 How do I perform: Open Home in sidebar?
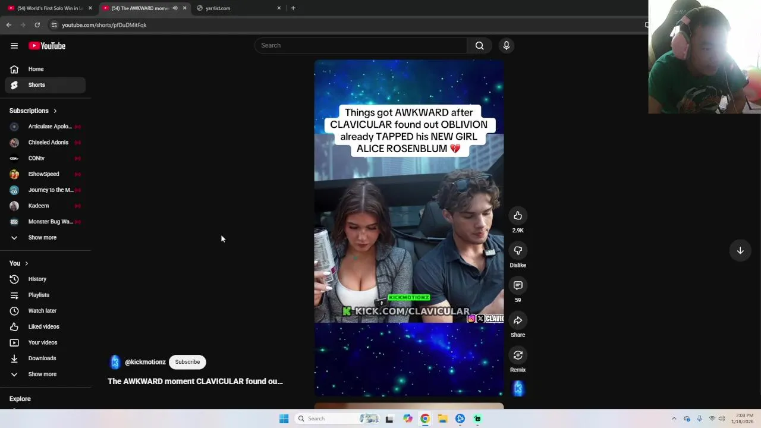pos(45,69)
